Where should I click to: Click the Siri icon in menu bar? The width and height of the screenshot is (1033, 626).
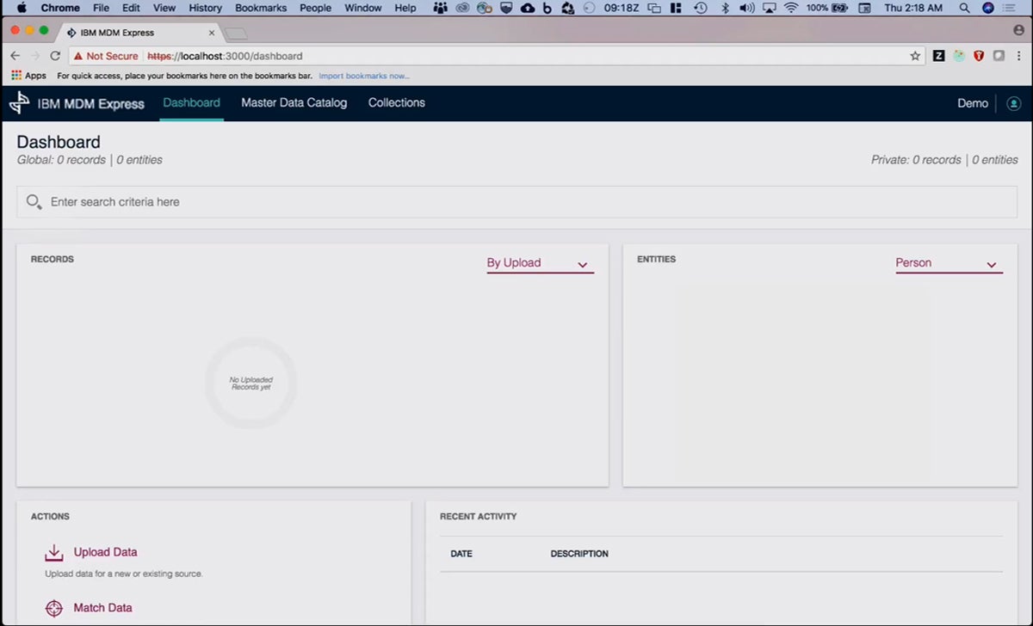click(988, 8)
